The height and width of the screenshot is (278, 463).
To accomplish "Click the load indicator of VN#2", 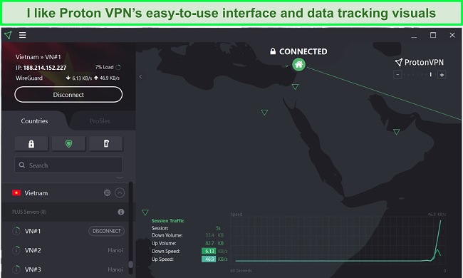I will tap(16, 250).
